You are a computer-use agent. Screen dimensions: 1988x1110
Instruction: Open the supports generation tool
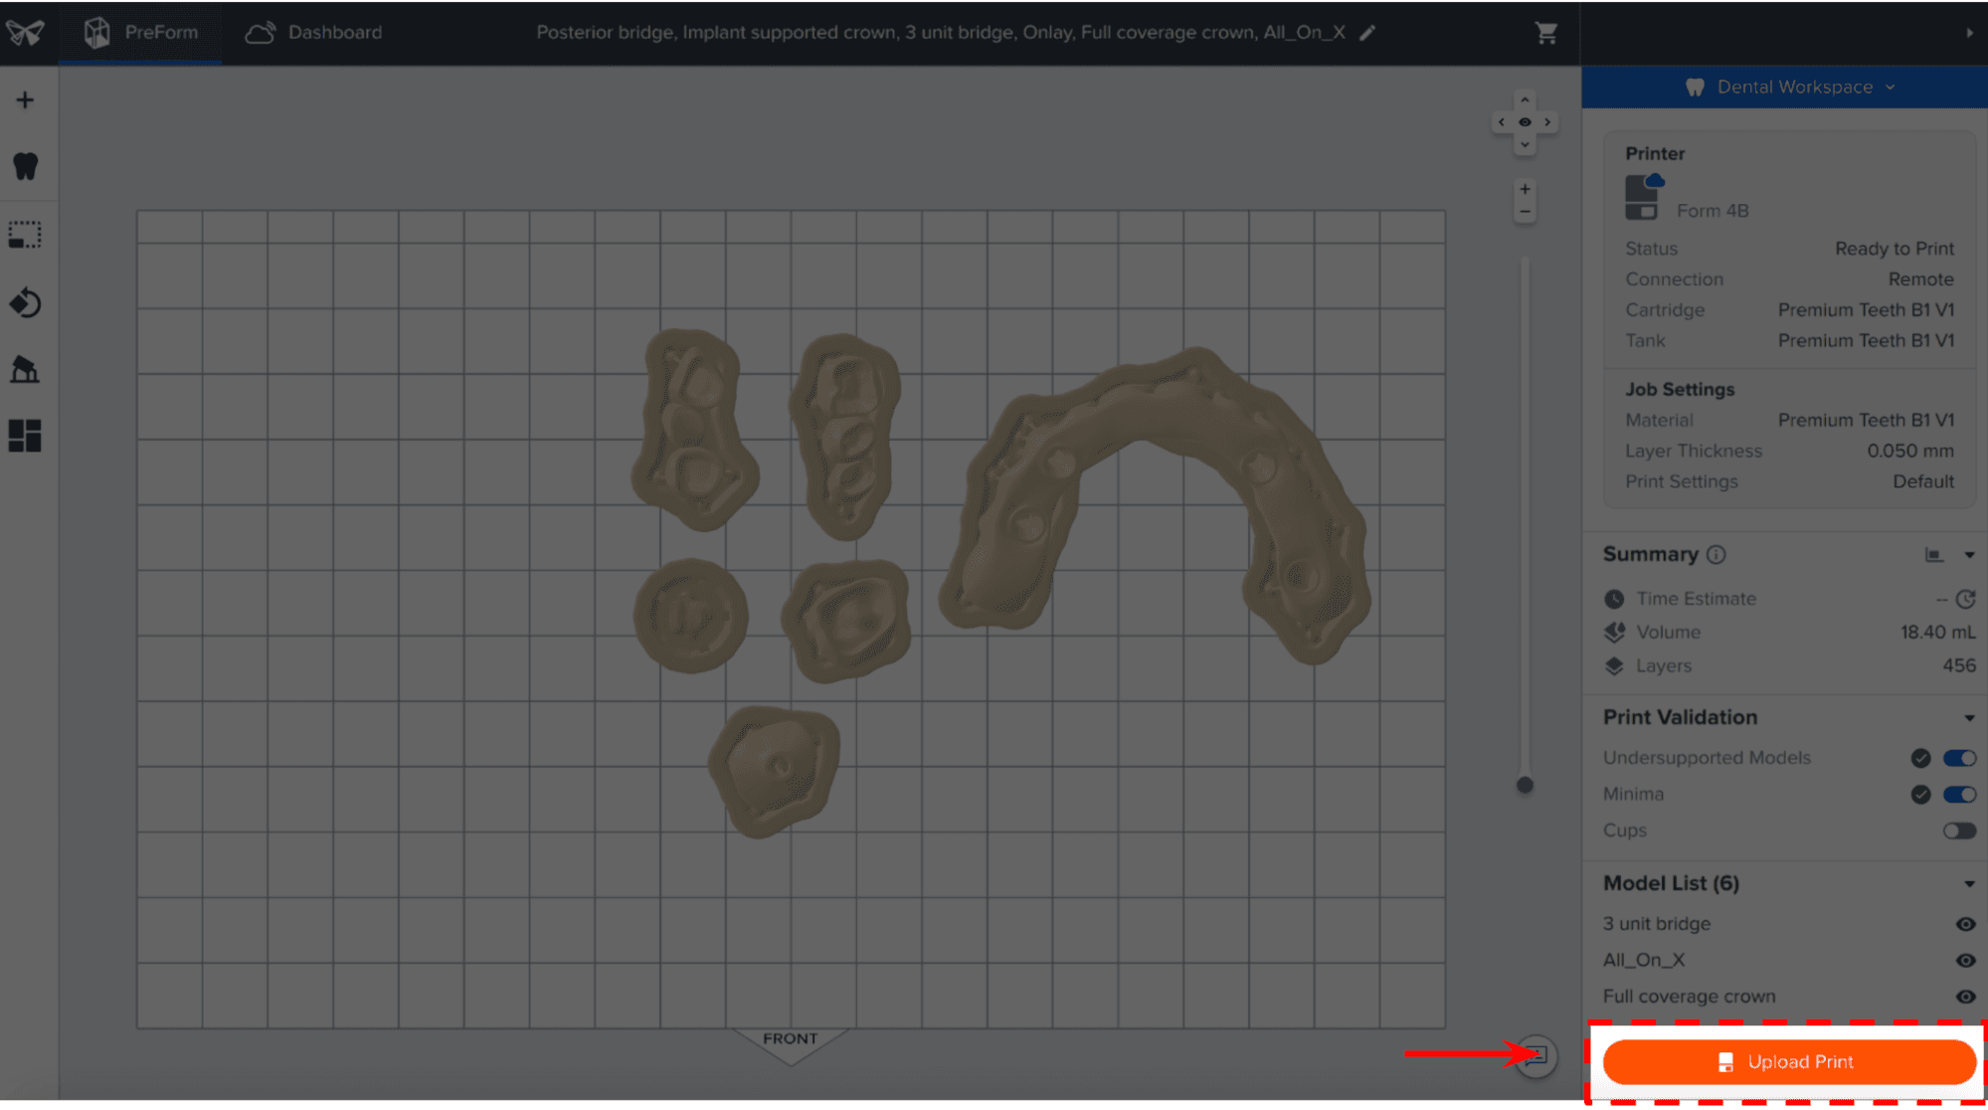(x=25, y=370)
